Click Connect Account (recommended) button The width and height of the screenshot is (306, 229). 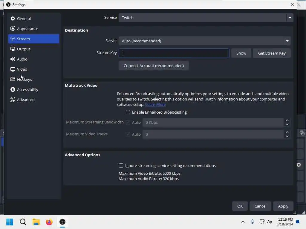[x=154, y=66]
